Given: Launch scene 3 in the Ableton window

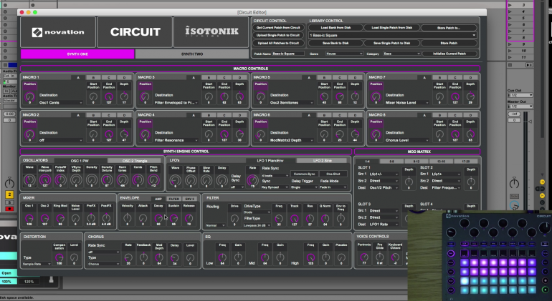Looking at the screenshot, I should point(510,5).
